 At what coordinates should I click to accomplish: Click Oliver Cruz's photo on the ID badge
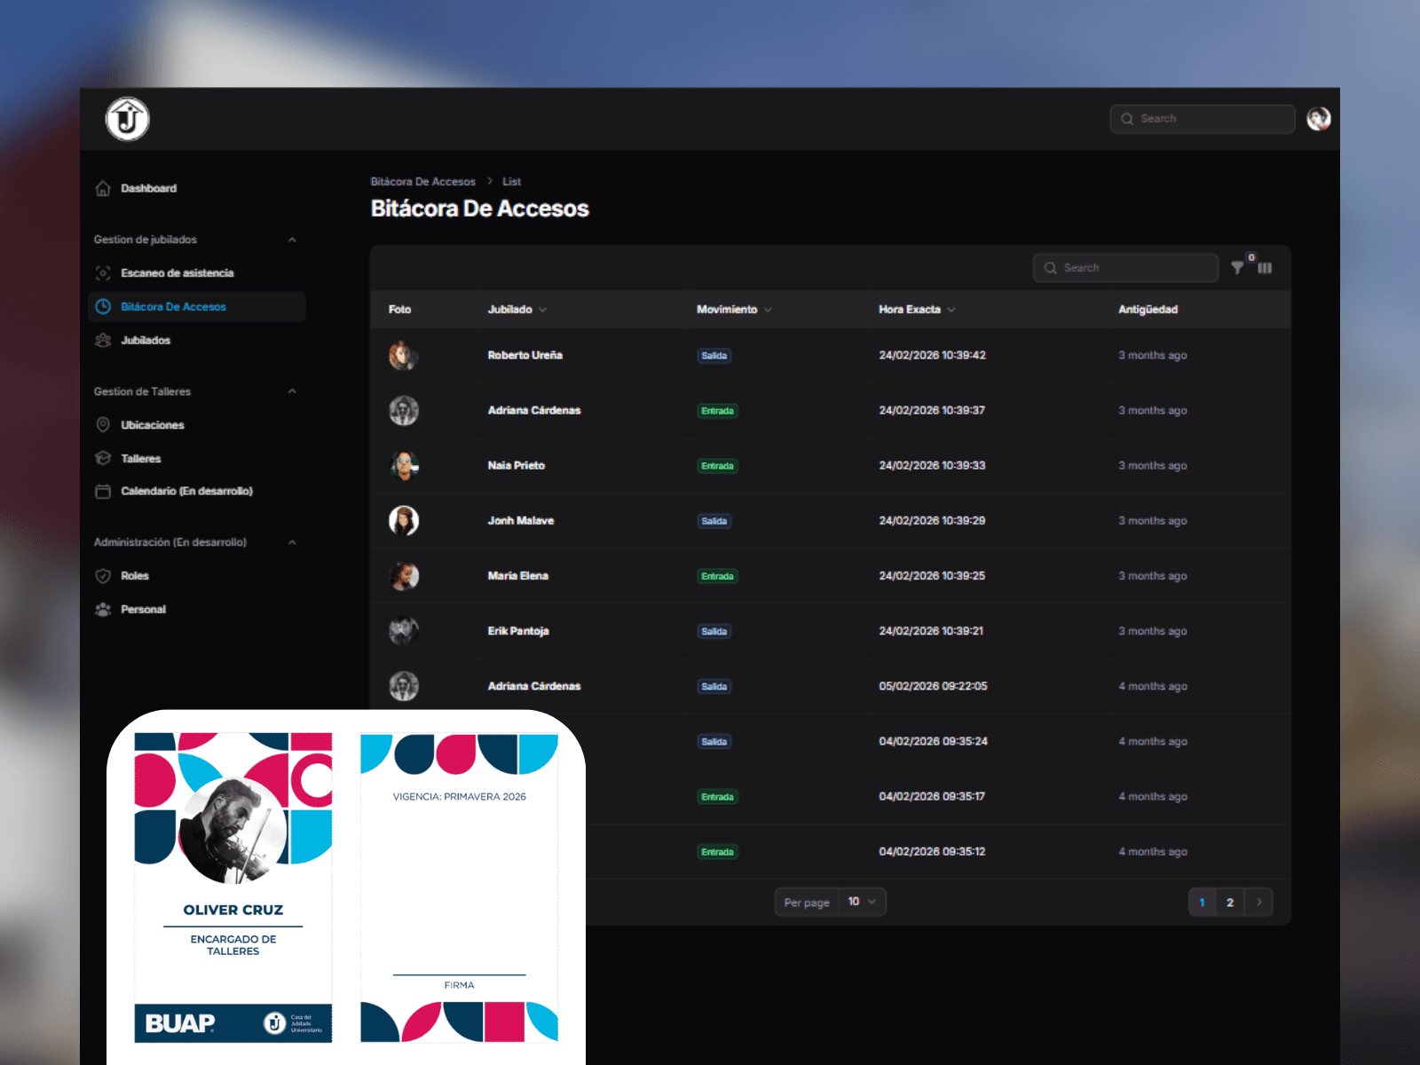click(x=233, y=831)
